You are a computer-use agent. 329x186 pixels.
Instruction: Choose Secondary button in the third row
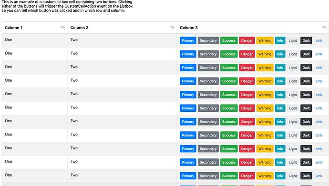(x=208, y=68)
